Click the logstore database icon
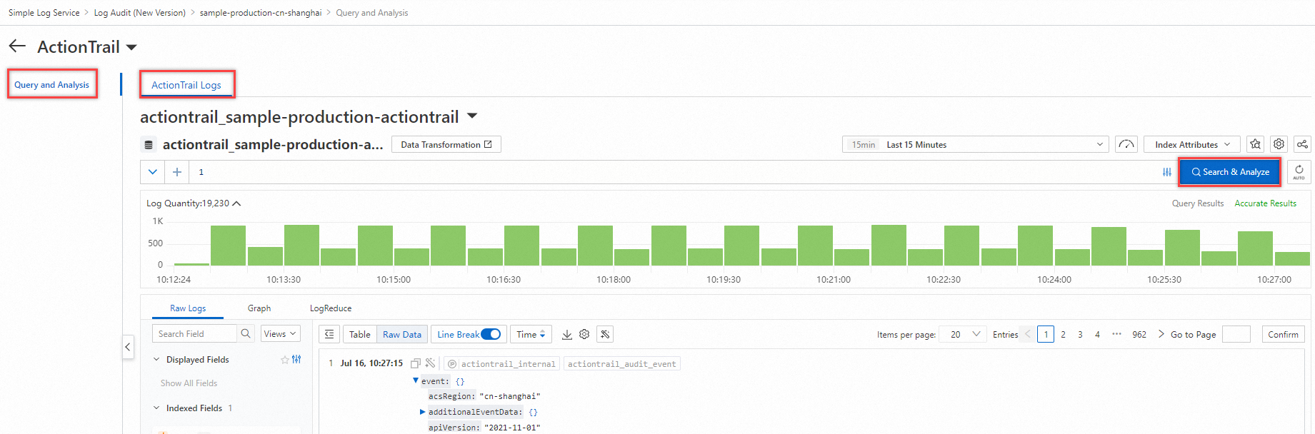 pos(149,145)
